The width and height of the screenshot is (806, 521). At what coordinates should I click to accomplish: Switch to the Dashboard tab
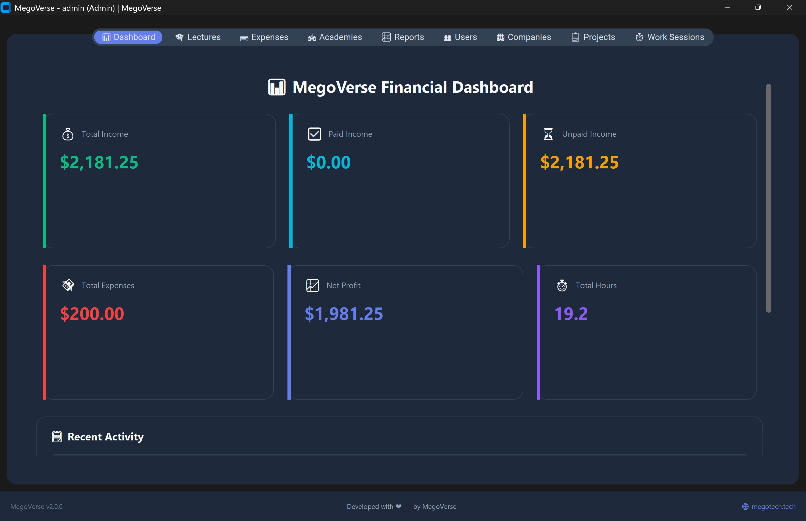(x=128, y=37)
